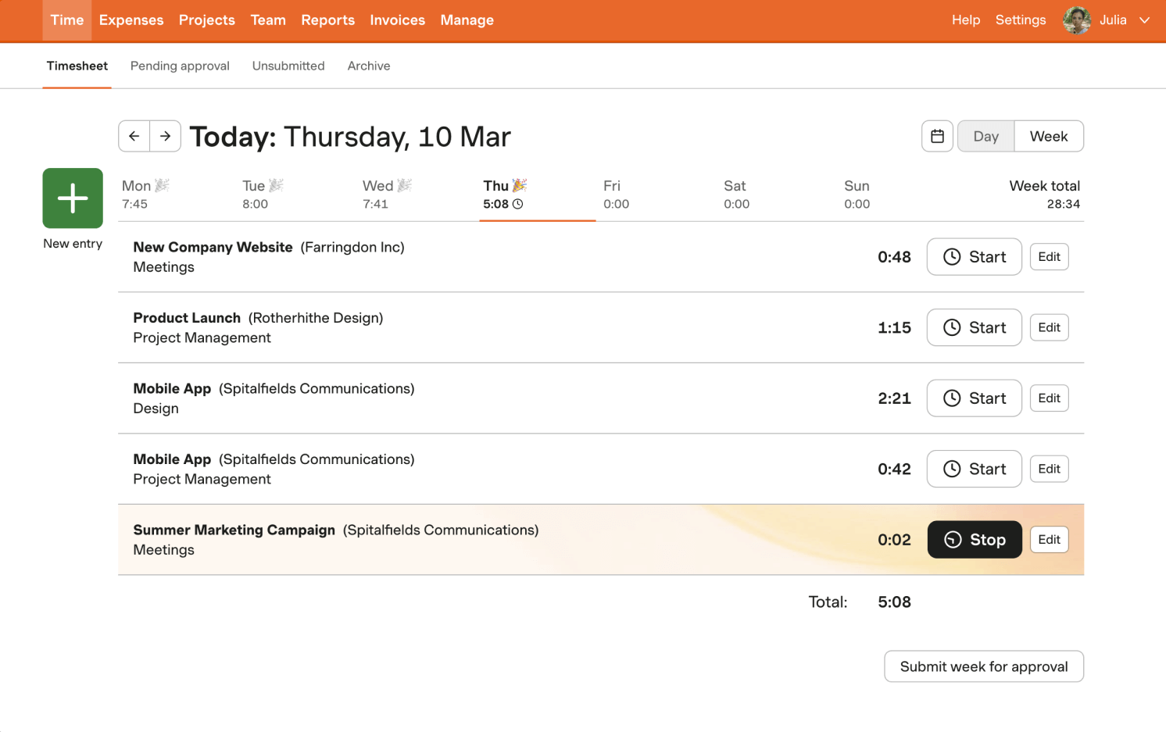The image size is (1166, 732).
Task: Start timer for Product Launch
Action: click(974, 327)
